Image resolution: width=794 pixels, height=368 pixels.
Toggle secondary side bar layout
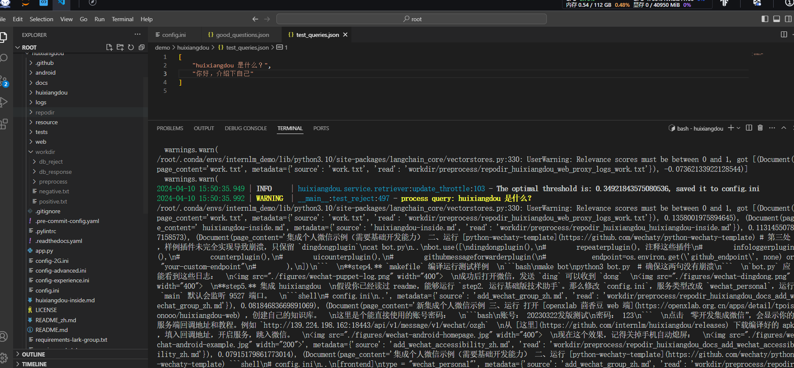pyautogui.click(x=788, y=19)
